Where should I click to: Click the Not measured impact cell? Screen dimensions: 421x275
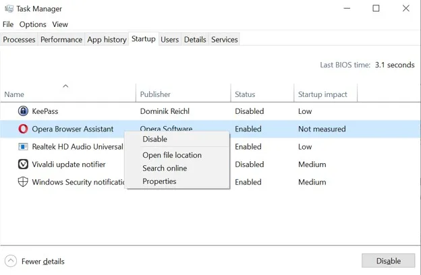[322, 129]
